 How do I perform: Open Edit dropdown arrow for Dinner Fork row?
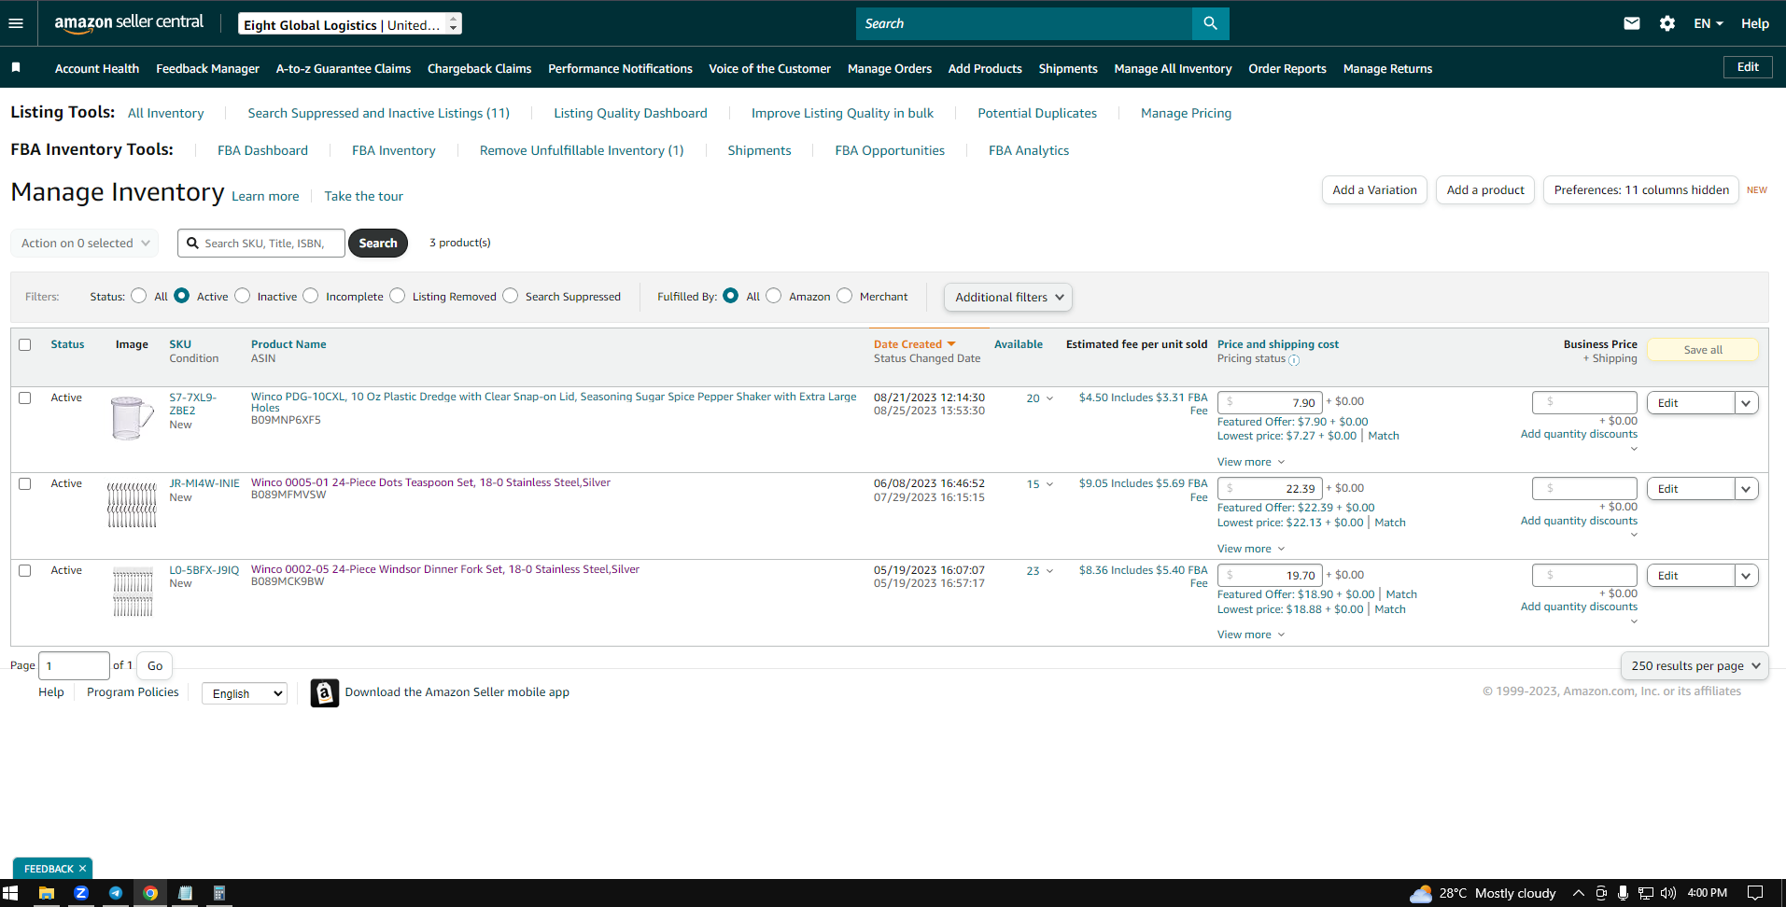[x=1746, y=576]
